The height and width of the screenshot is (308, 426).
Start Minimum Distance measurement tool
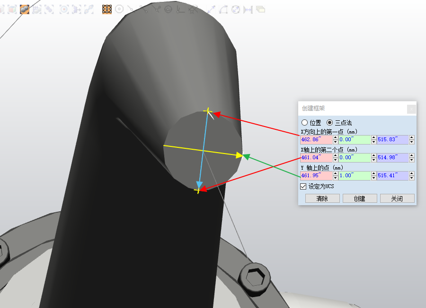[248, 9]
